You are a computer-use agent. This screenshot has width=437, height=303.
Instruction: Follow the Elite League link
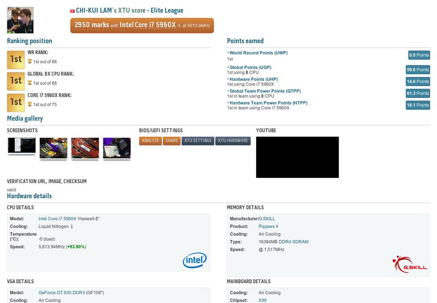tap(167, 10)
